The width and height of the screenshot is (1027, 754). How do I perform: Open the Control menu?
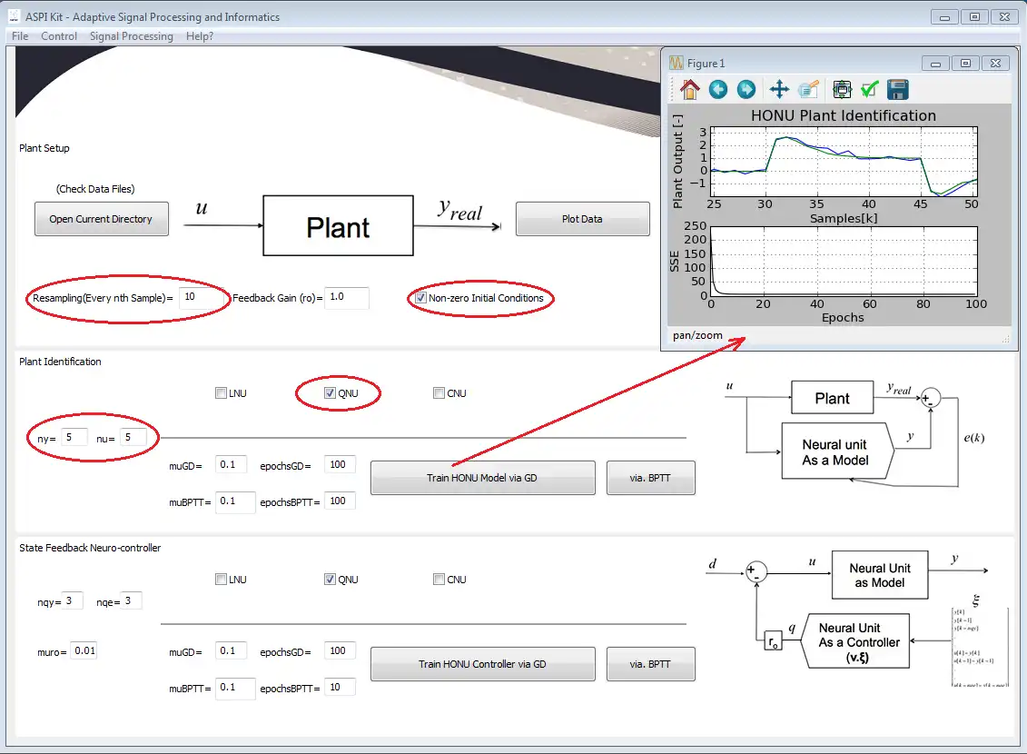click(x=59, y=36)
